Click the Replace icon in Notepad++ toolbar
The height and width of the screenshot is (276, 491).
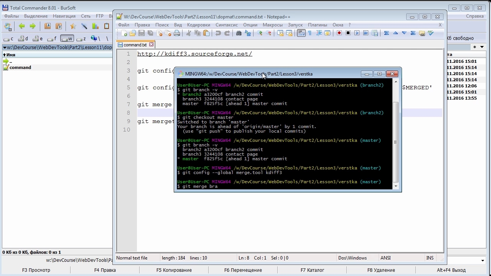pyautogui.click(x=247, y=33)
